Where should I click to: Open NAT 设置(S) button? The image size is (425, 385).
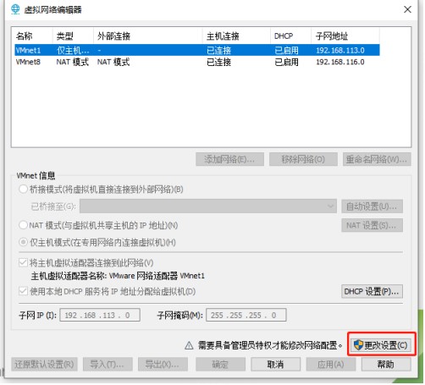372,225
